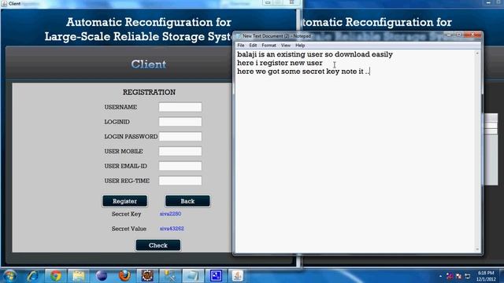
Task: Click the Register button
Action: 124,201
